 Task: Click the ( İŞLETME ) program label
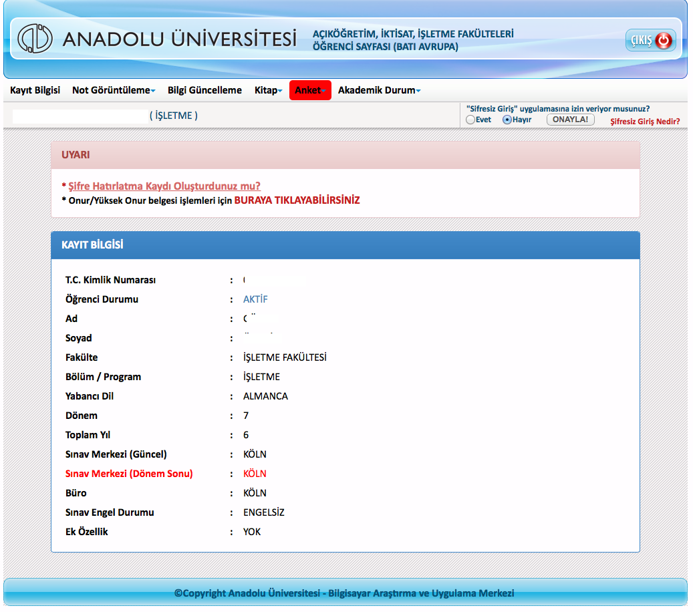174,116
